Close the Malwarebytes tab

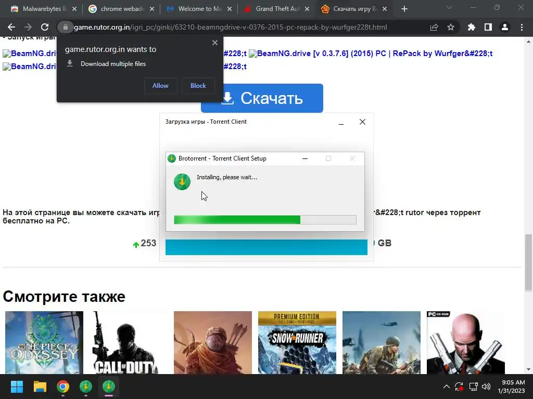click(x=74, y=9)
